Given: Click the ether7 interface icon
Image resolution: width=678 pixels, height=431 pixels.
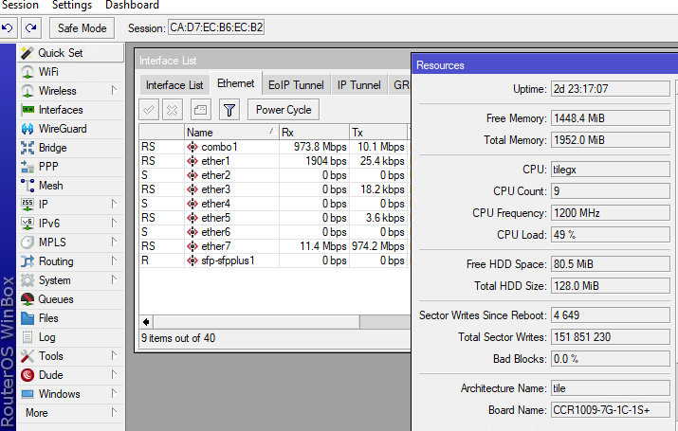Looking at the screenshot, I should coord(192,246).
